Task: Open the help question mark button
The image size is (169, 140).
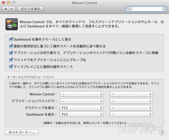Action: click(162, 133)
